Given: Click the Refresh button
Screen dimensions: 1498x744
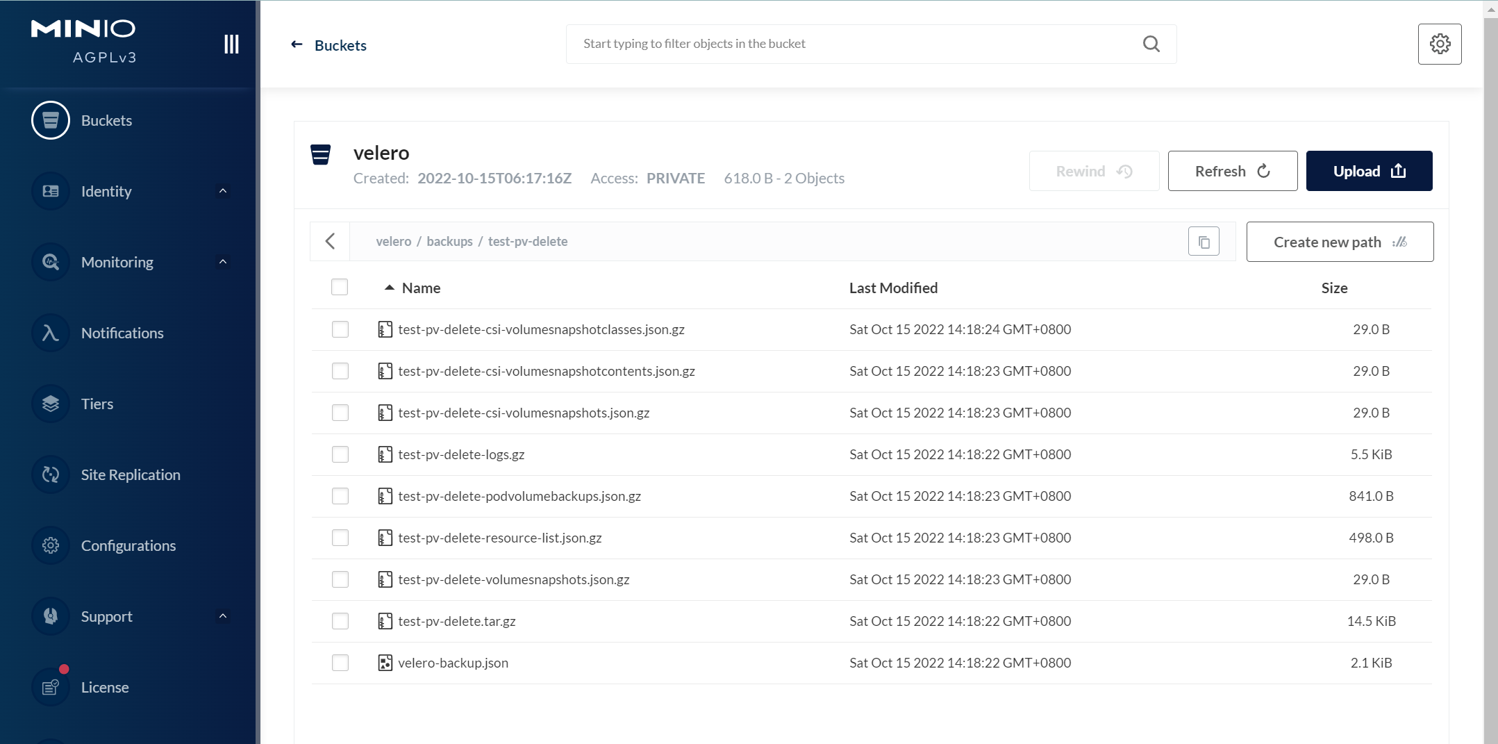Looking at the screenshot, I should click(x=1233, y=171).
